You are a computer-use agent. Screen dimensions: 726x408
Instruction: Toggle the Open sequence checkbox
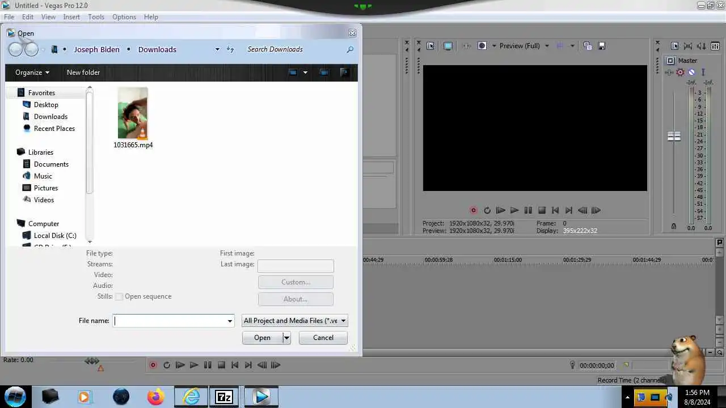click(x=119, y=296)
